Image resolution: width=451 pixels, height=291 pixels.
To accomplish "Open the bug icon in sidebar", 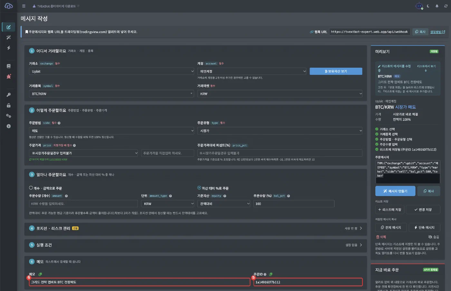I will (9, 76).
